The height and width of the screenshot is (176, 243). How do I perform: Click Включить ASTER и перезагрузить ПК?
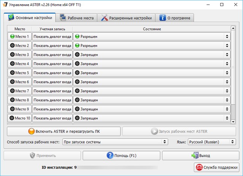click(64, 131)
